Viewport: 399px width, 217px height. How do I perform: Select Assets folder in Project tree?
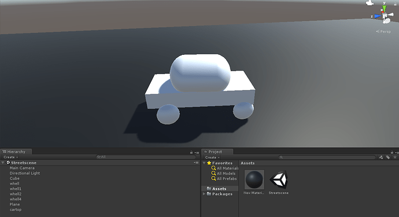pos(219,189)
